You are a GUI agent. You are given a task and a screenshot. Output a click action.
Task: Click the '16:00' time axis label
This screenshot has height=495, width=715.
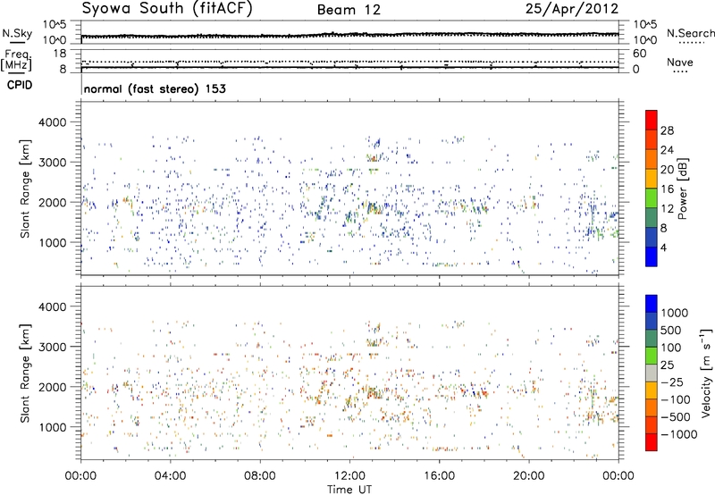tap(439, 476)
